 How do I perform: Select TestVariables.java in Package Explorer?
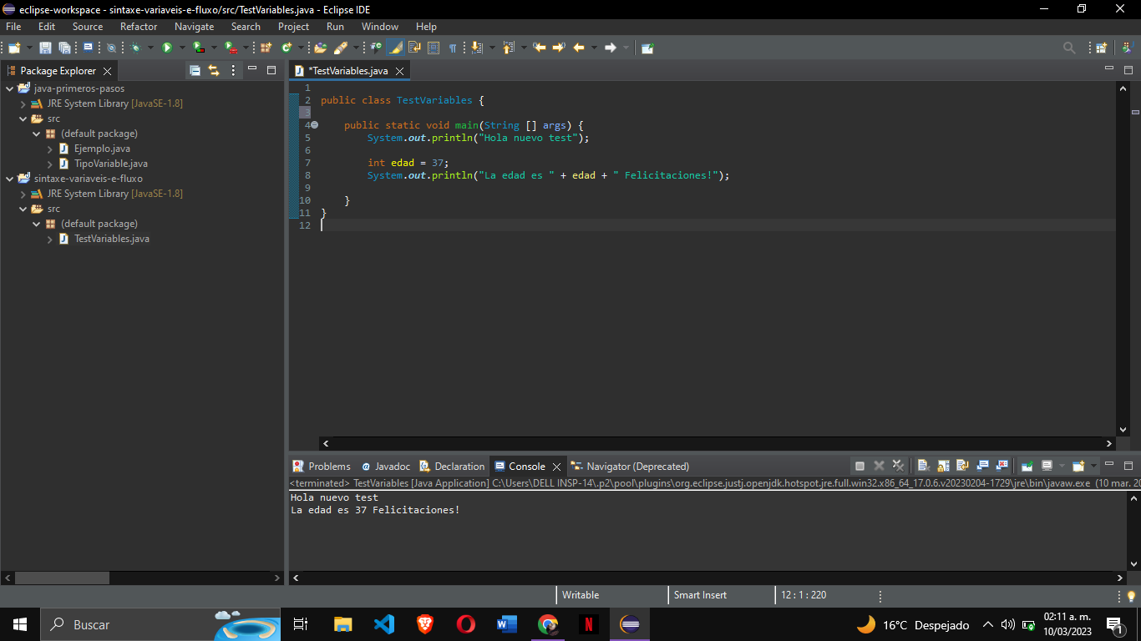(111, 239)
